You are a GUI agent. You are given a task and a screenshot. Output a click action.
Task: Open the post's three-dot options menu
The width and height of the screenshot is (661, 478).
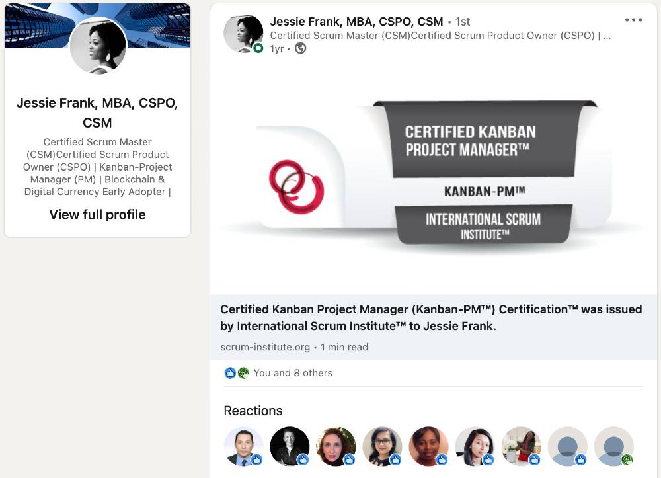click(x=633, y=20)
